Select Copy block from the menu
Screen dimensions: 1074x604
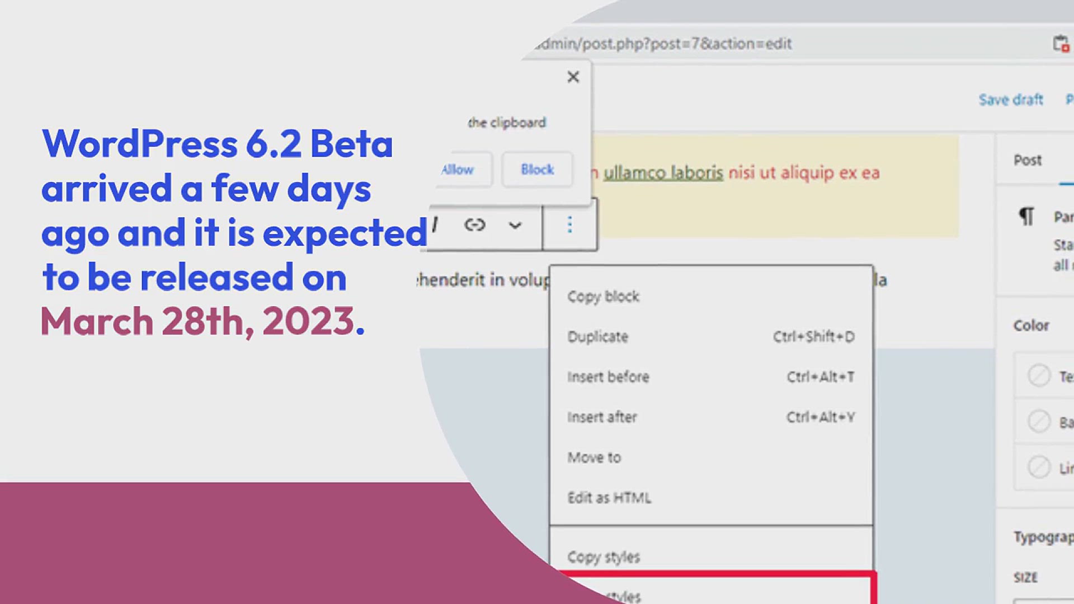pos(711,296)
